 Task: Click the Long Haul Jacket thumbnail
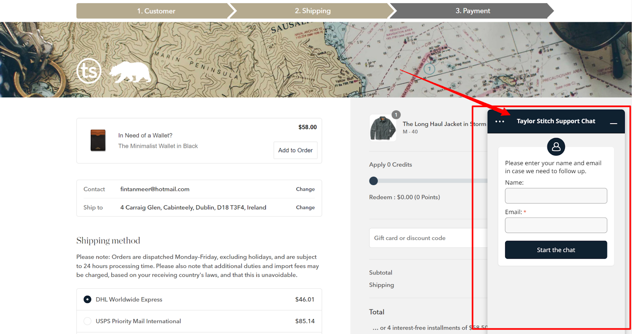(383, 128)
